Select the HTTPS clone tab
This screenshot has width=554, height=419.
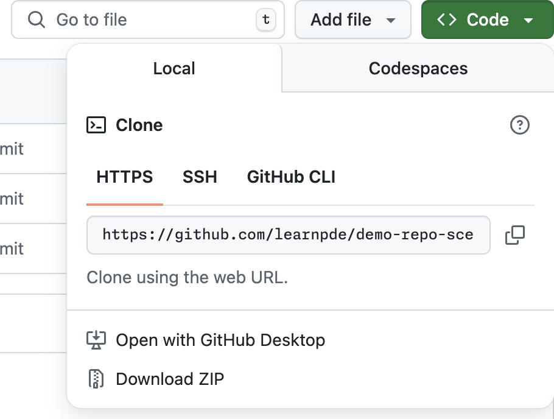125,177
